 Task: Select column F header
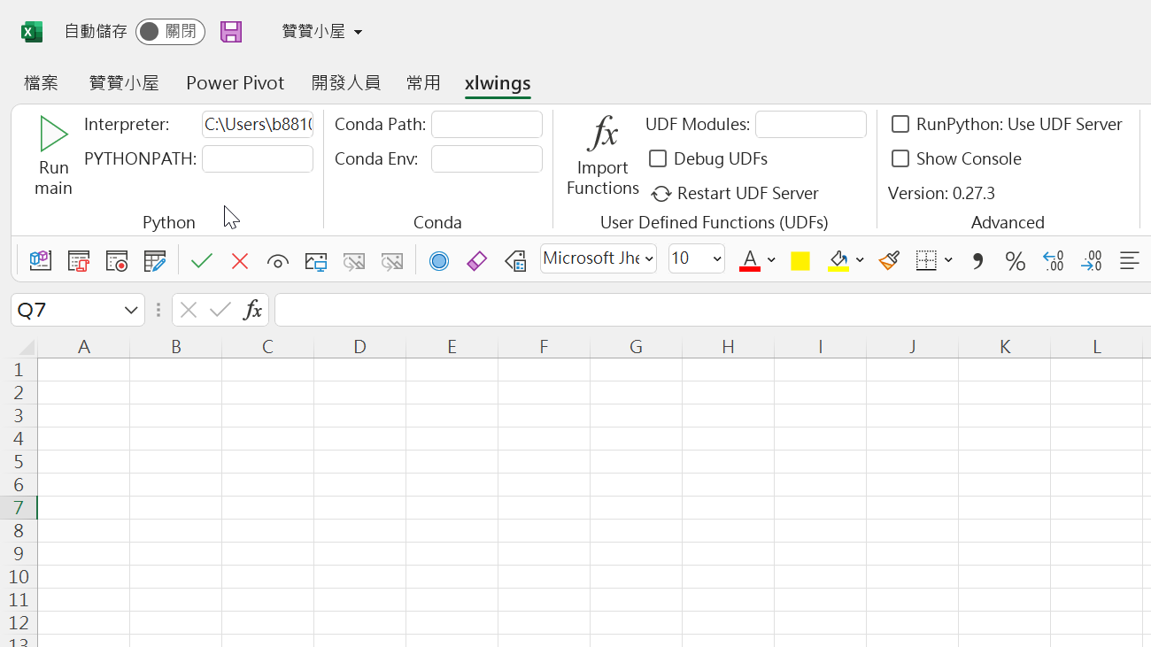pyautogui.click(x=545, y=347)
